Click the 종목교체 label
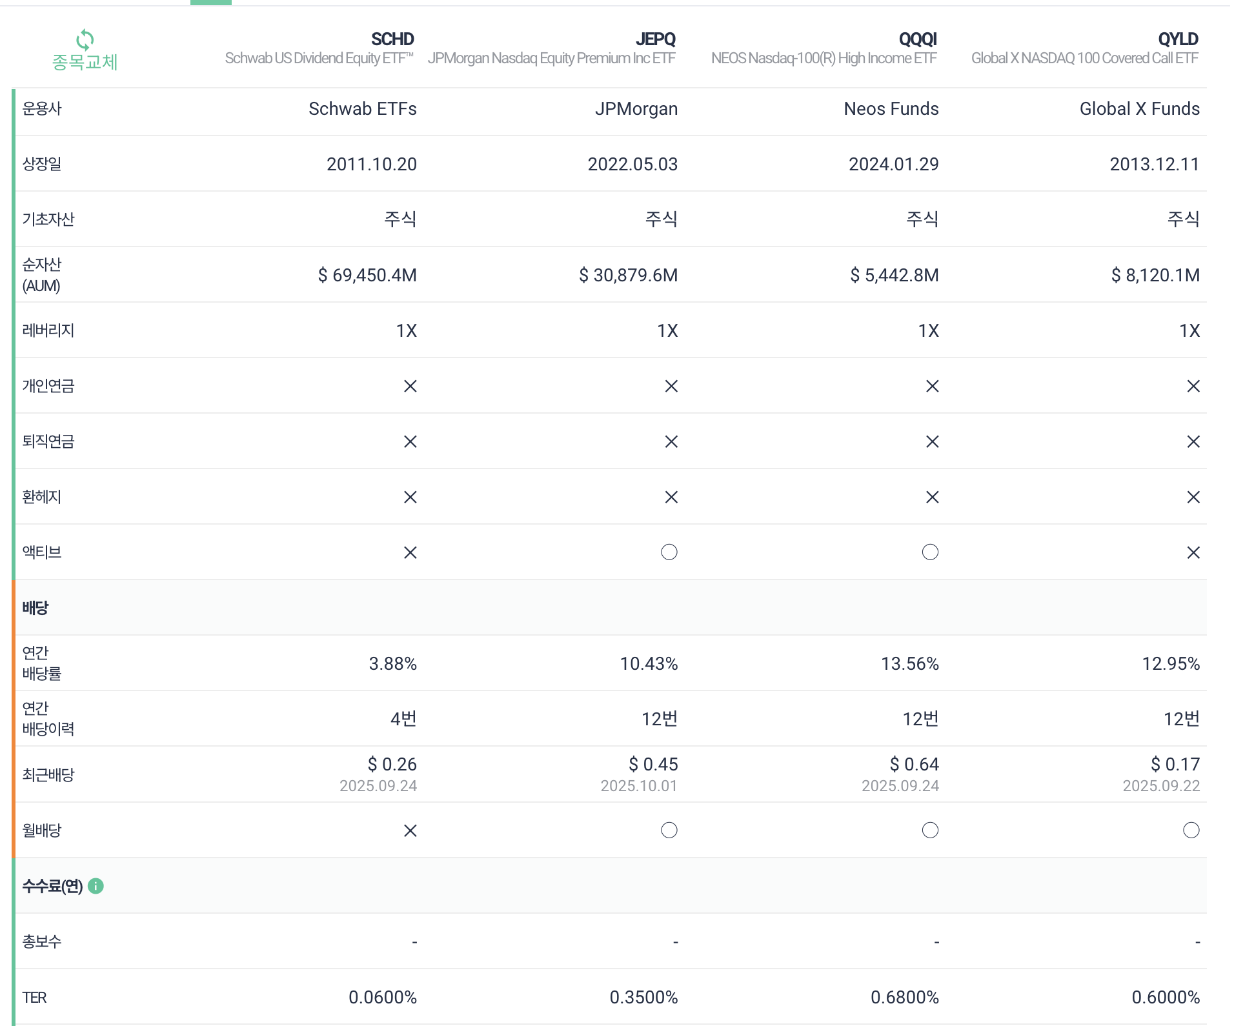The width and height of the screenshot is (1234, 1026). tap(85, 62)
